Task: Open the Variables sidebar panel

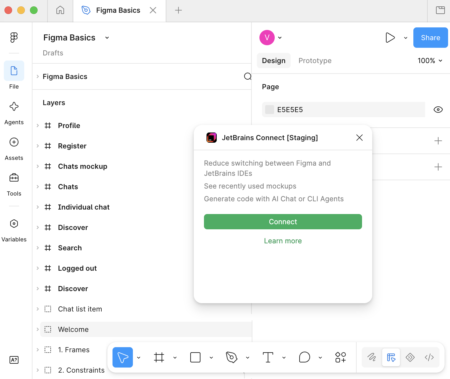Action: [14, 224]
